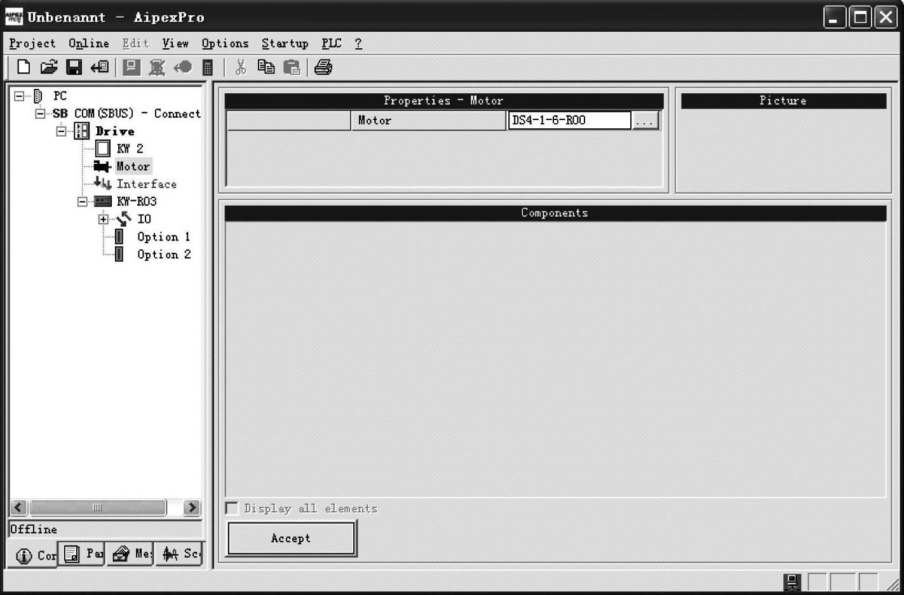This screenshot has width=904, height=595.
Task: Click the Paste clipboard icon
Action: coord(292,67)
